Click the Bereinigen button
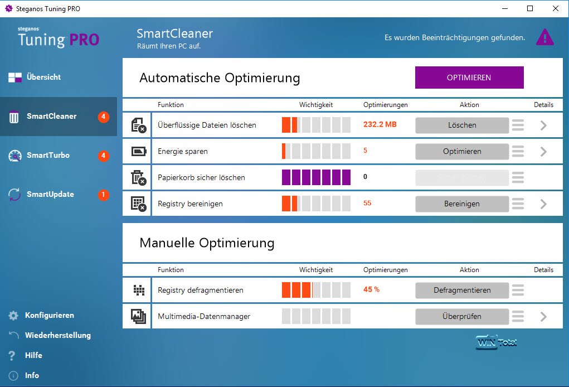 coord(462,204)
